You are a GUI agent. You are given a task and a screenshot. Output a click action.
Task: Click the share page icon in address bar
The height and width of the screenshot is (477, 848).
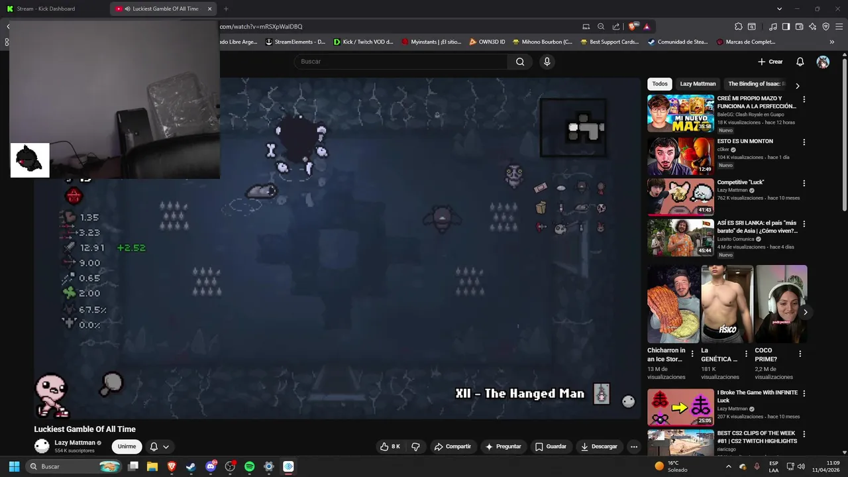(x=616, y=26)
